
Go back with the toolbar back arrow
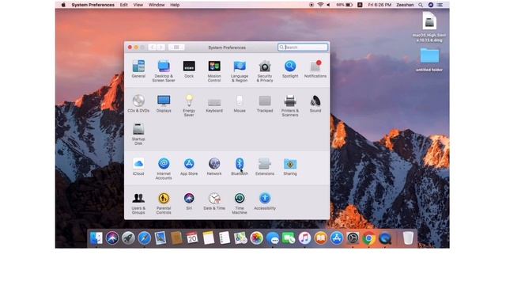click(153, 47)
